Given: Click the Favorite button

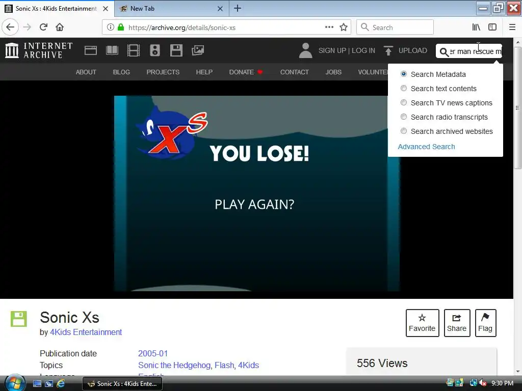Looking at the screenshot, I should pyautogui.click(x=422, y=323).
